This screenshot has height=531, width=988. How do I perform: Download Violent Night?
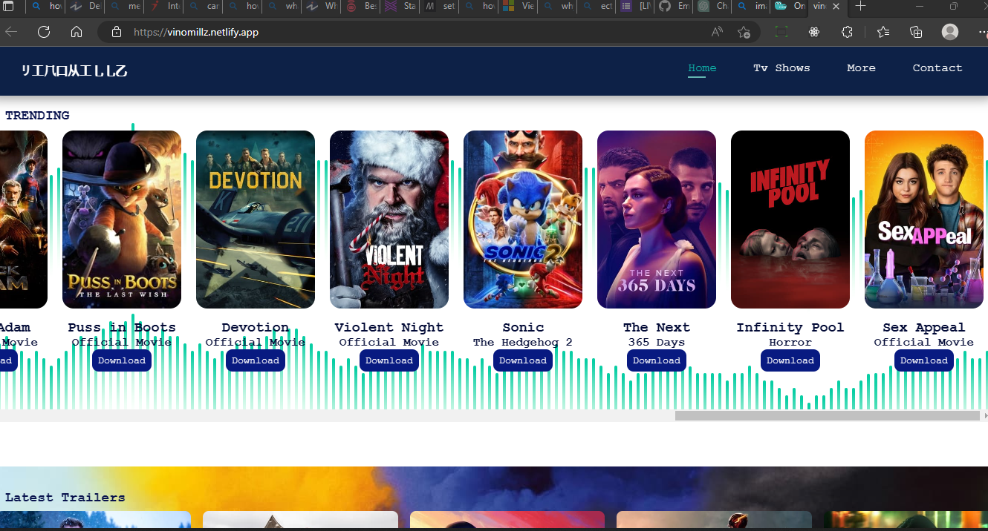(389, 360)
